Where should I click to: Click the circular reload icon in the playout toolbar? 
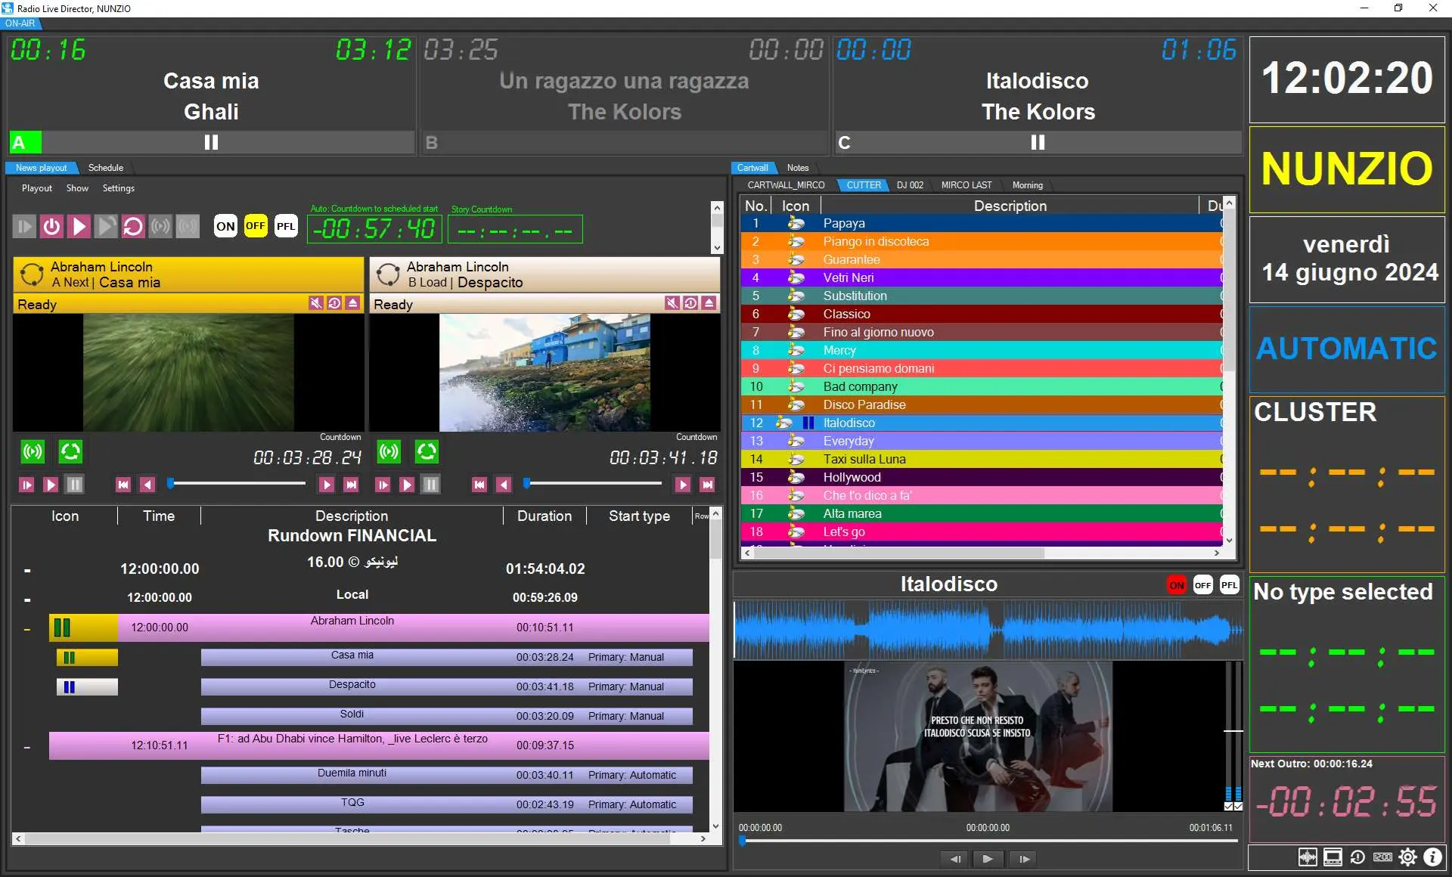click(133, 226)
